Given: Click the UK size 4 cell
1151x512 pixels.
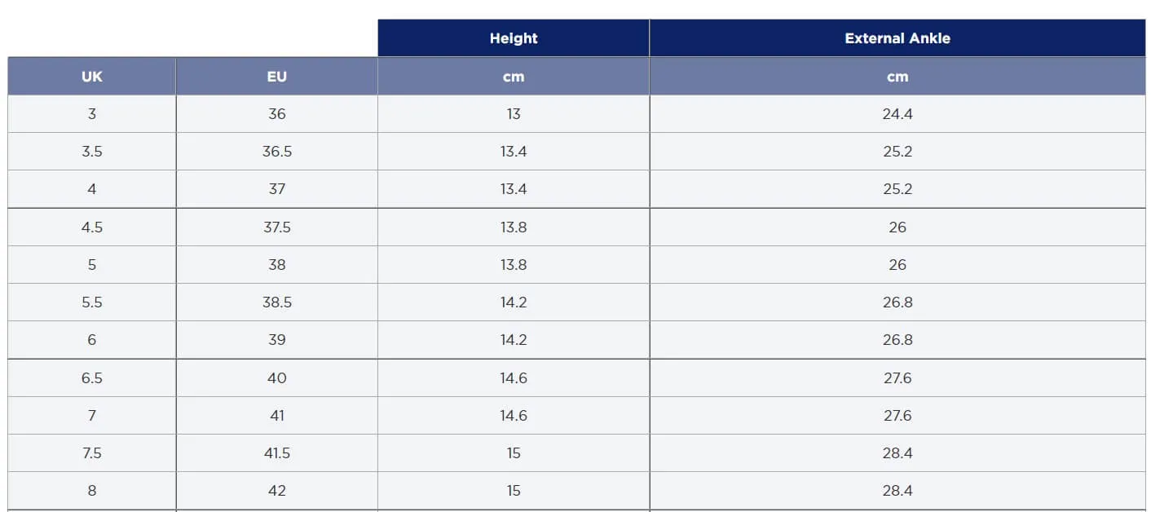Looking at the screenshot, I should pyautogui.click(x=92, y=189).
